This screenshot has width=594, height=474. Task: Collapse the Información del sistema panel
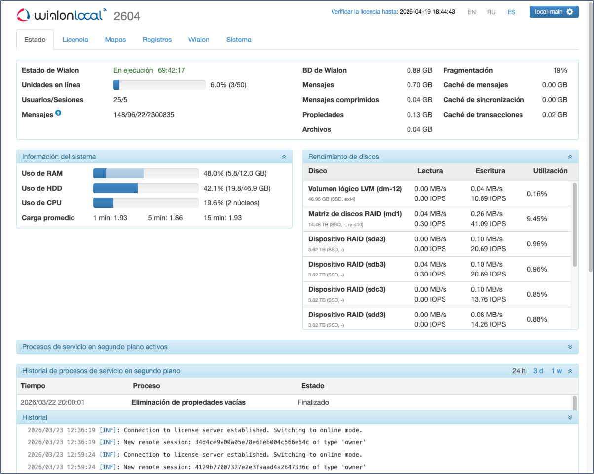point(284,157)
